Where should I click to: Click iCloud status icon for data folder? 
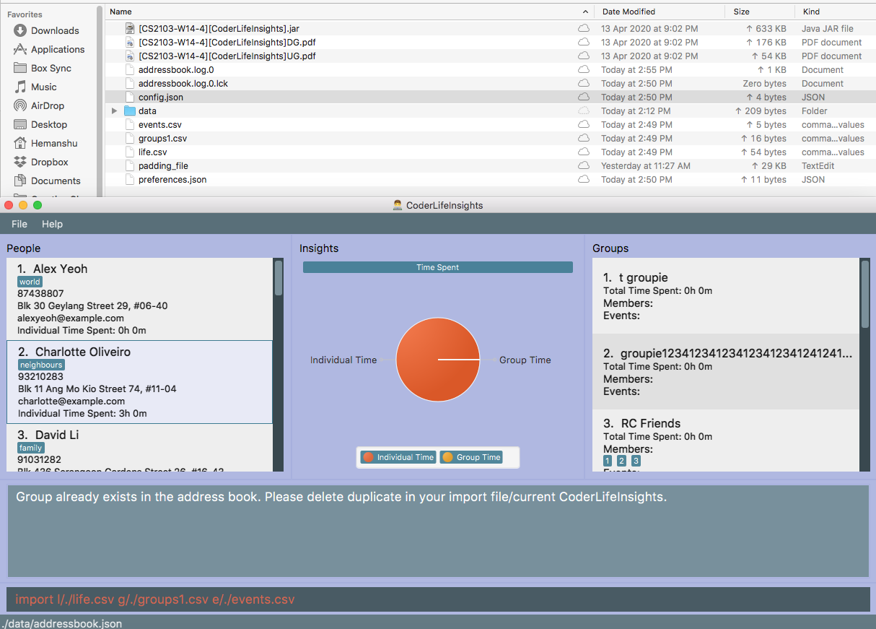pos(583,111)
